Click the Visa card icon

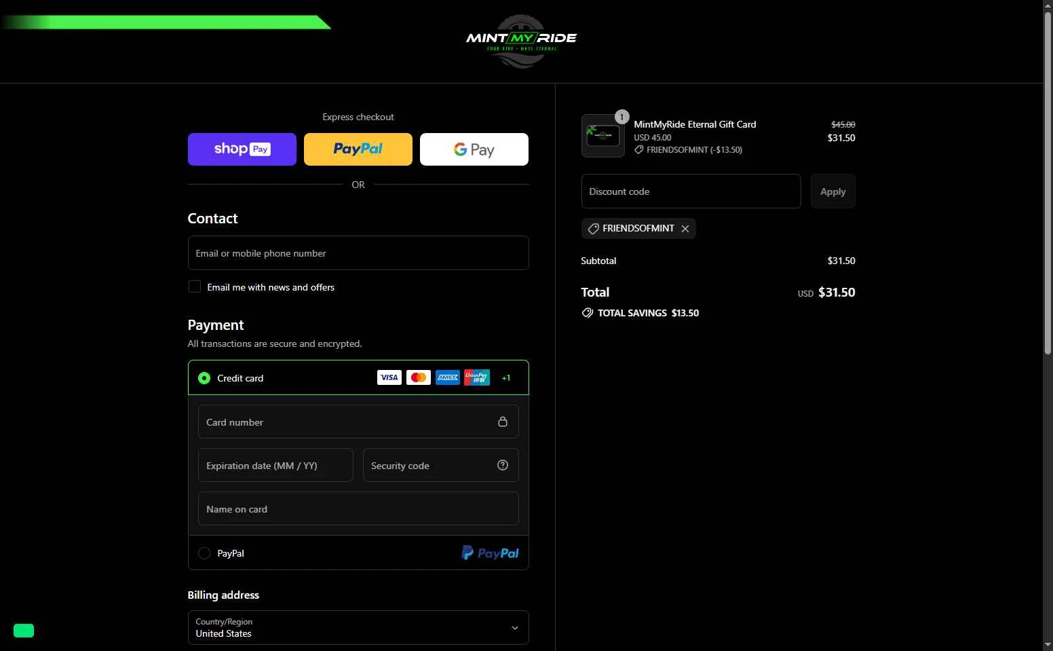(x=389, y=377)
